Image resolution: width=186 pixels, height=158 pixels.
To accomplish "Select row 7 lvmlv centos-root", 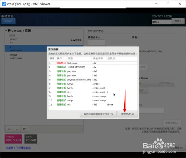I will coord(93,88).
